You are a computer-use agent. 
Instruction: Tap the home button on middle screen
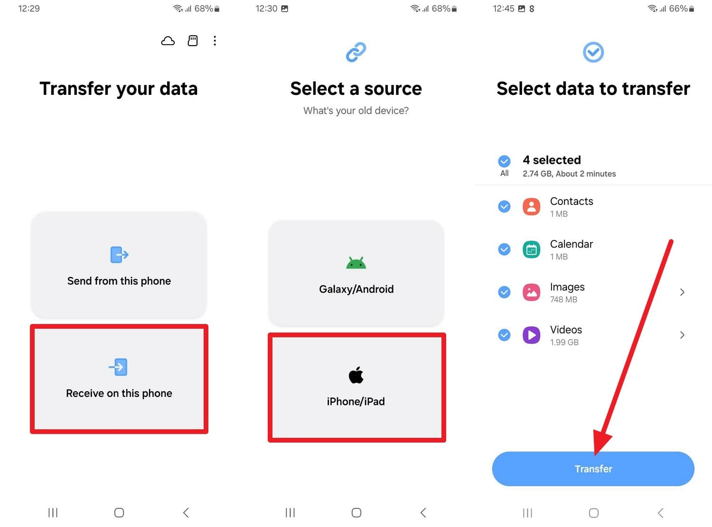[x=356, y=512]
